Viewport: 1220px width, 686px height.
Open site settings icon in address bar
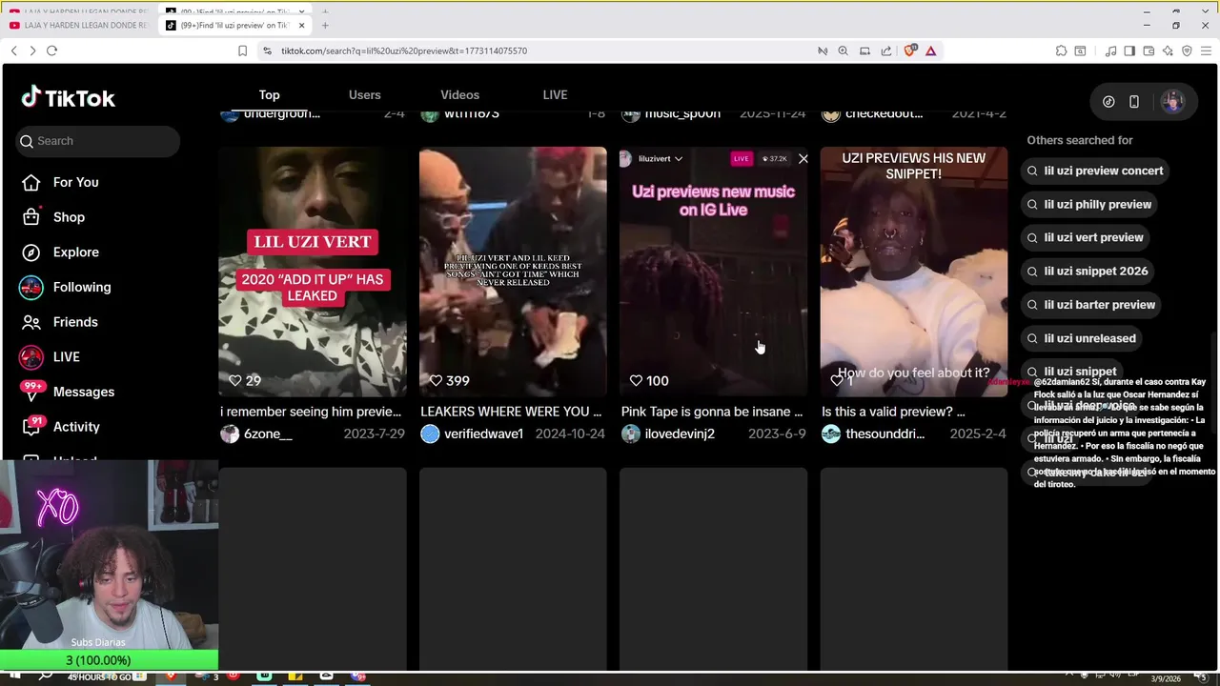268,50
